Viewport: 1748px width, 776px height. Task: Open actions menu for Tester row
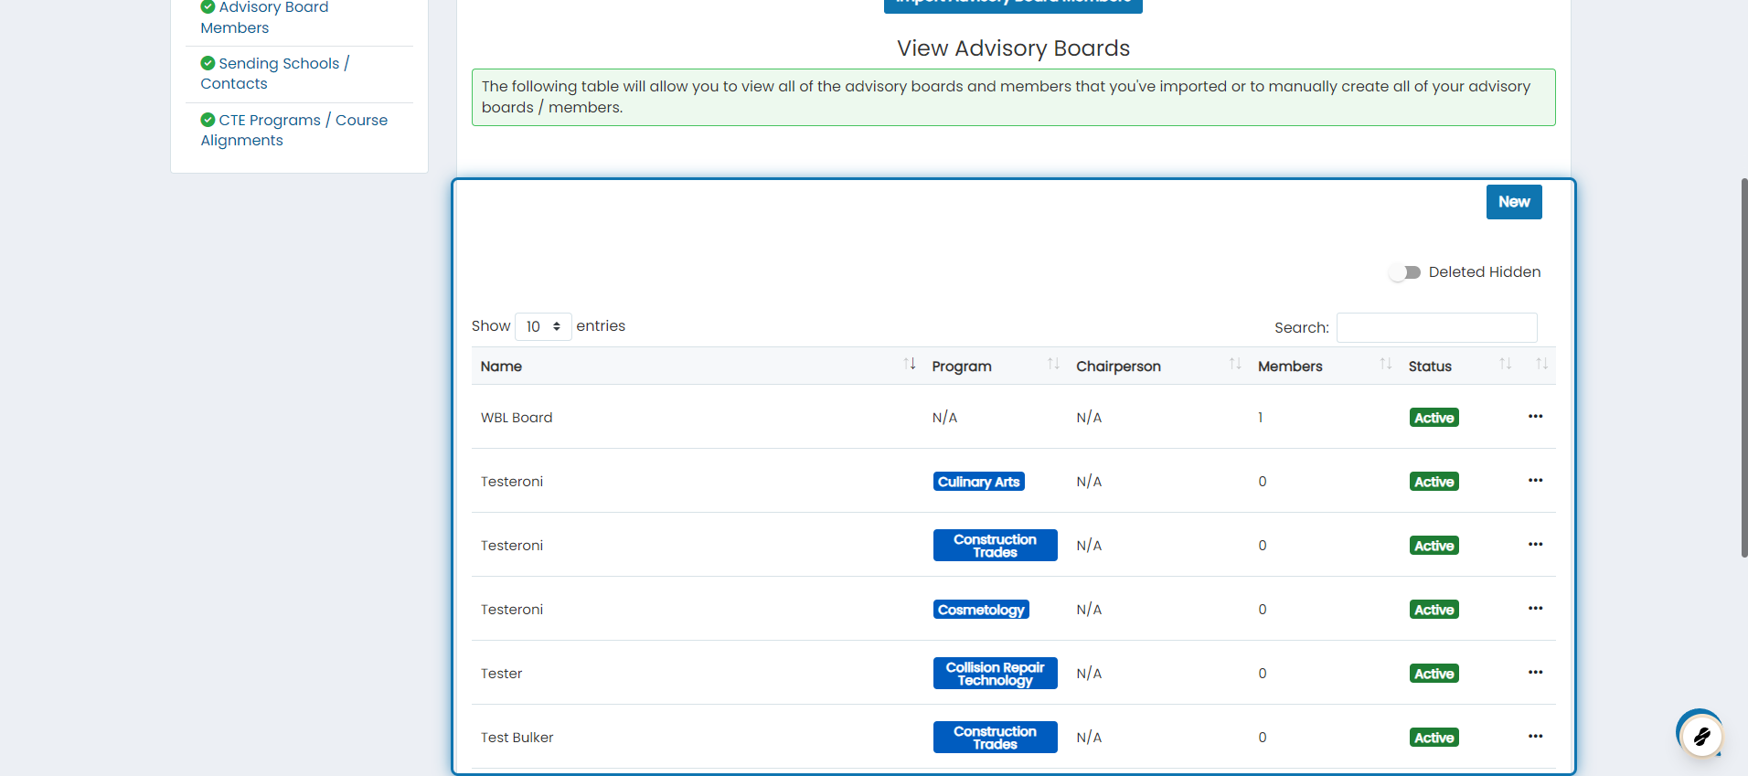(1535, 673)
